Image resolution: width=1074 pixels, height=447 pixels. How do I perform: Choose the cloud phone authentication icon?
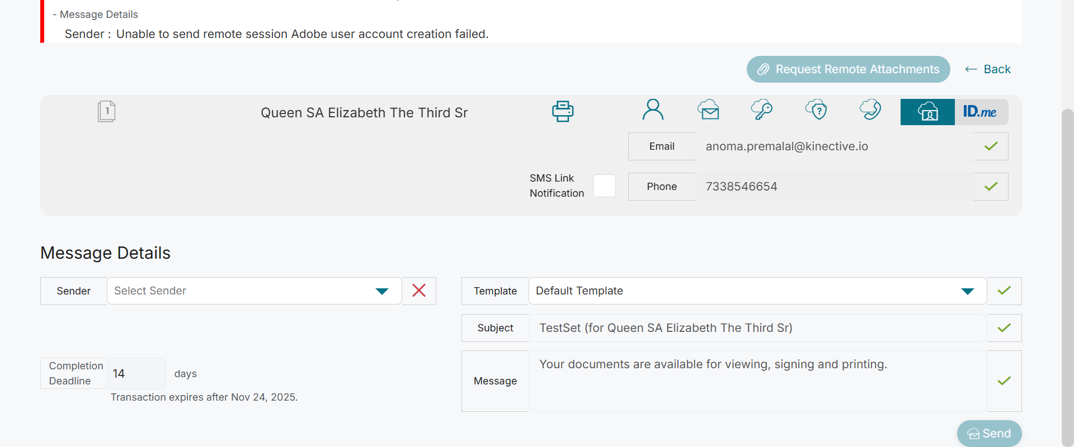click(870, 110)
